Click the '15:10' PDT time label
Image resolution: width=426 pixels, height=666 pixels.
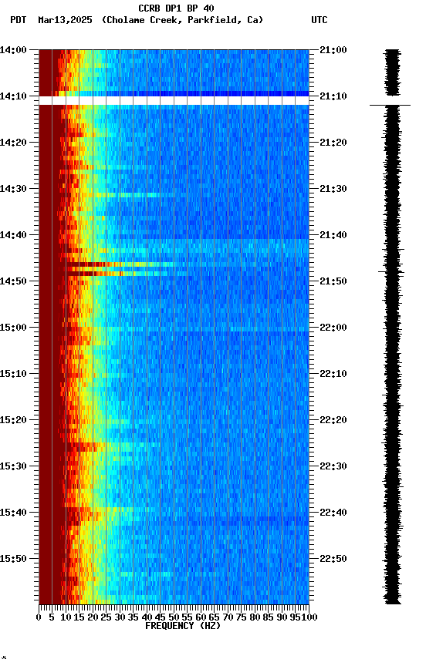(x=13, y=374)
